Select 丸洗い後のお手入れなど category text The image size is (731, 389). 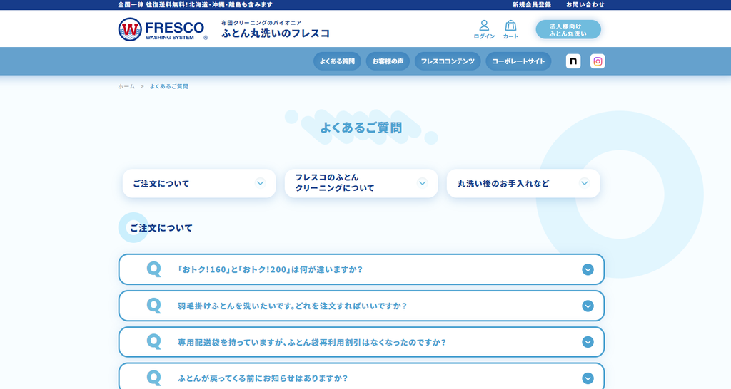pyautogui.click(x=503, y=183)
